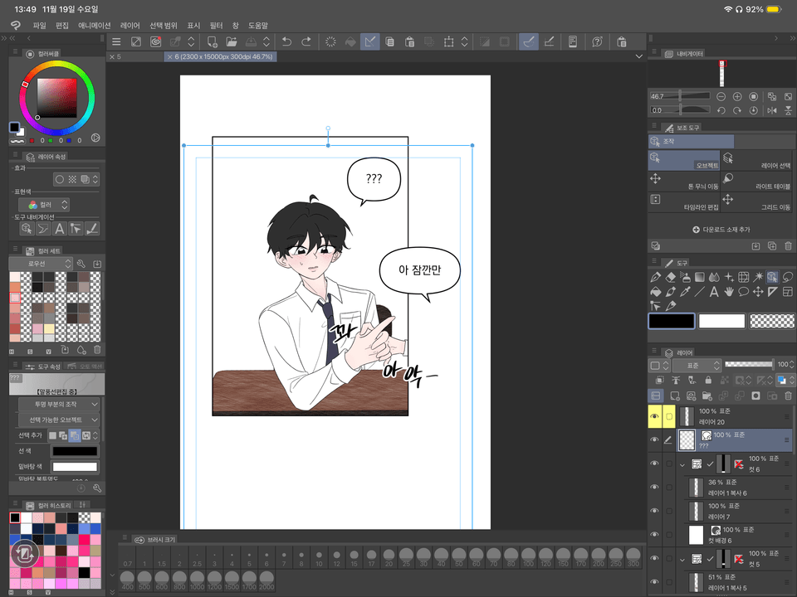
Task: Select the Auto select magic wand tool
Action: tap(758, 277)
